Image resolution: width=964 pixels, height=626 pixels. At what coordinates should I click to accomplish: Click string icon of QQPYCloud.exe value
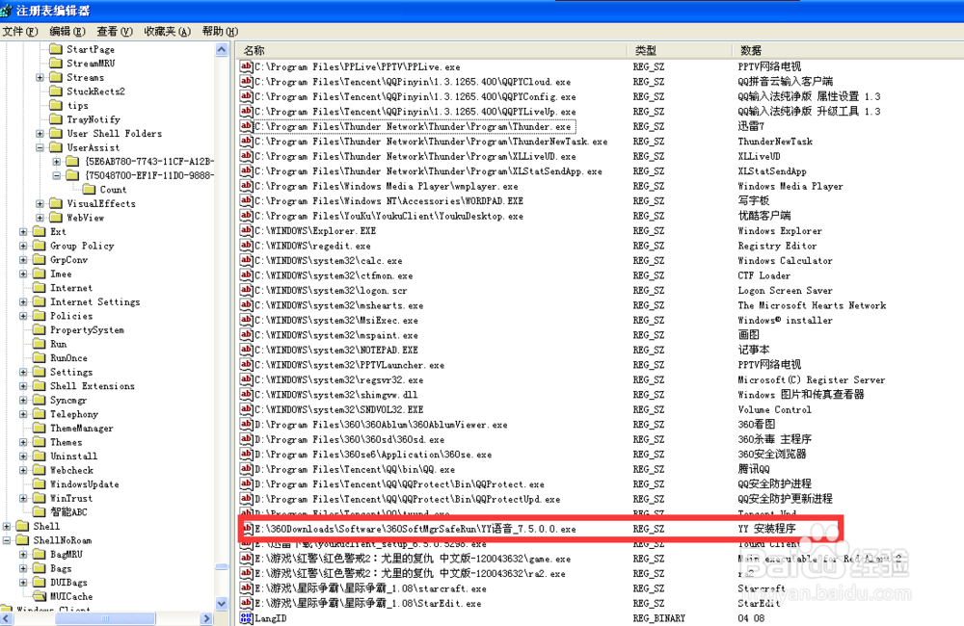click(247, 81)
